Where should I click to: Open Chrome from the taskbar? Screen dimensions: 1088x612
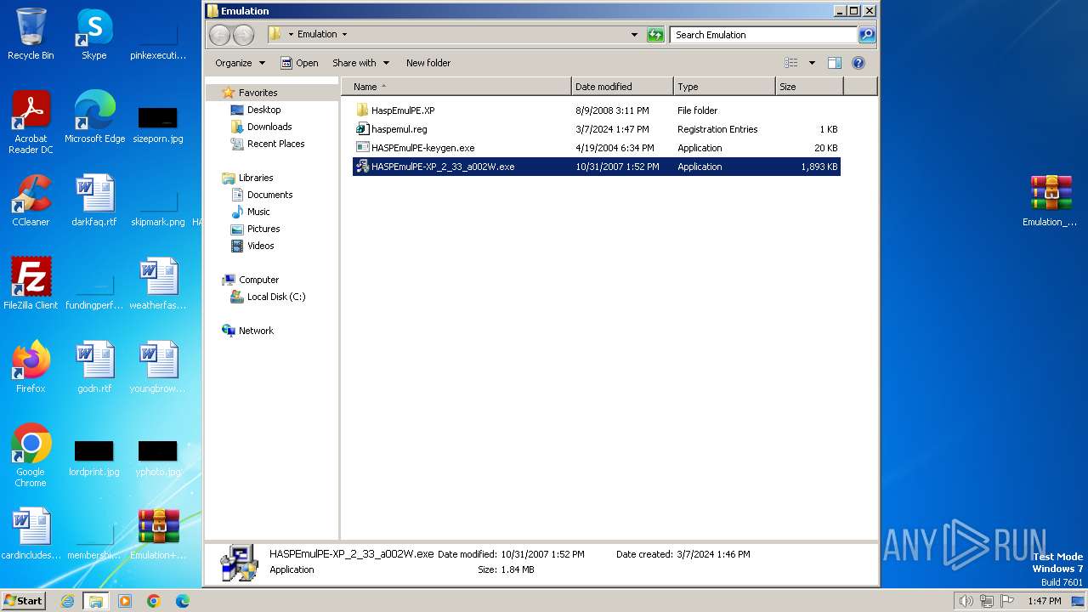154,601
